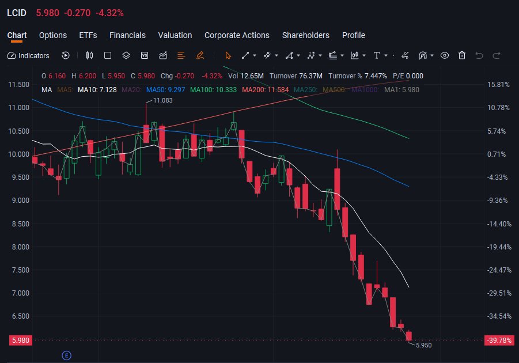Click the chart overlay analysis icon
The width and height of the screenshot is (519, 363).
[x=163, y=56]
